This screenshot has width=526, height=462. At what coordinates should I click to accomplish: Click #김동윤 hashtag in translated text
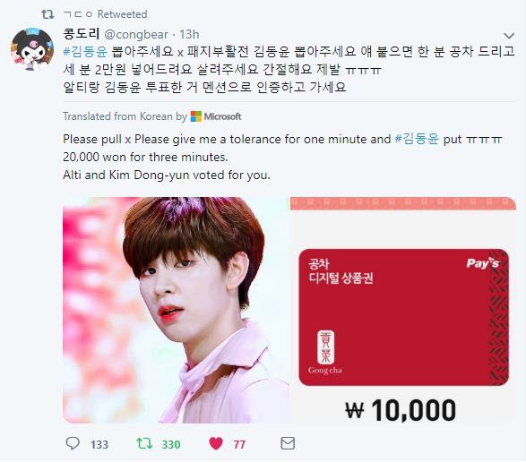417,139
